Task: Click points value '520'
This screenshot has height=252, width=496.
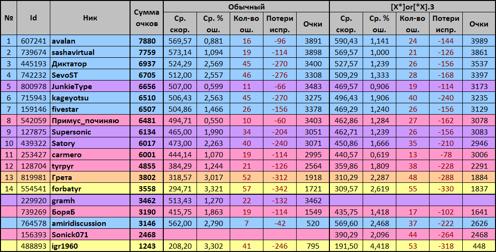Action: pos(313,223)
